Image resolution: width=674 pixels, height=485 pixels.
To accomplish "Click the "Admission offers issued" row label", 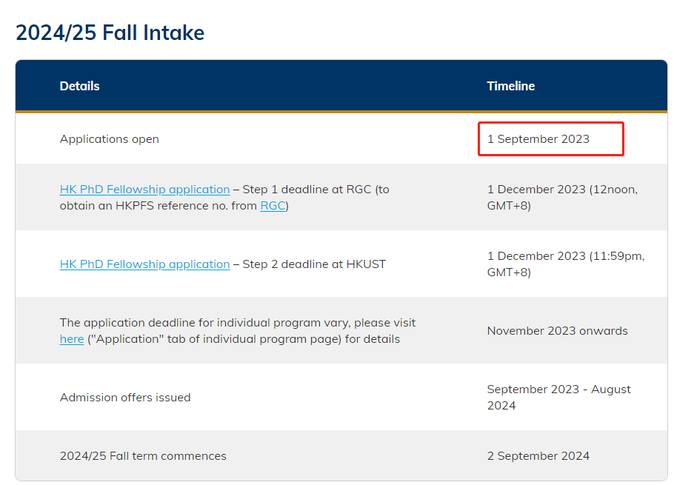I will (125, 398).
